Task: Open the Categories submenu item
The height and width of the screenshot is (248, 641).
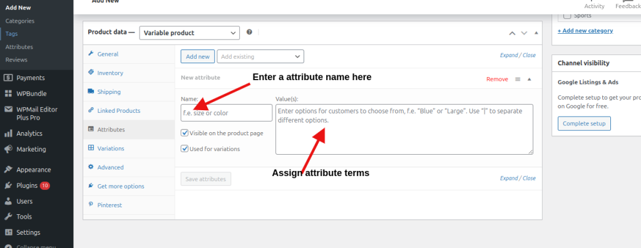Action: tap(20, 21)
